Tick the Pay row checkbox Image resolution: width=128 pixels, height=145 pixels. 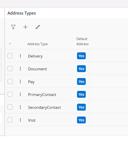click(x=10, y=81)
